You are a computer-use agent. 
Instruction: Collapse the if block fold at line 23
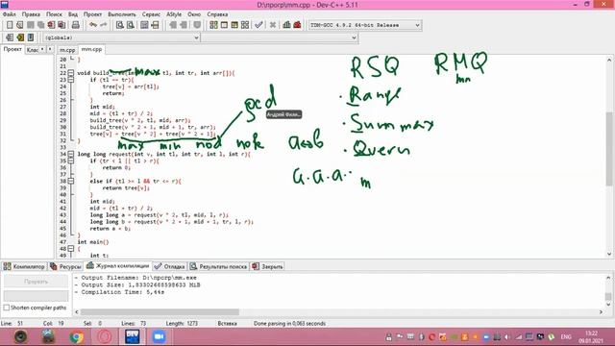pyautogui.click(x=71, y=80)
